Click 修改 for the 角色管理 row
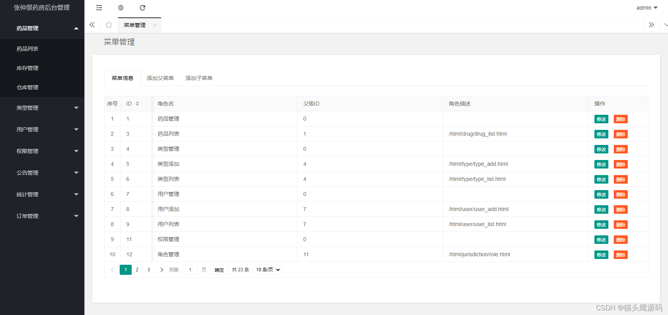 pyautogui.click(x=601, y=255)
